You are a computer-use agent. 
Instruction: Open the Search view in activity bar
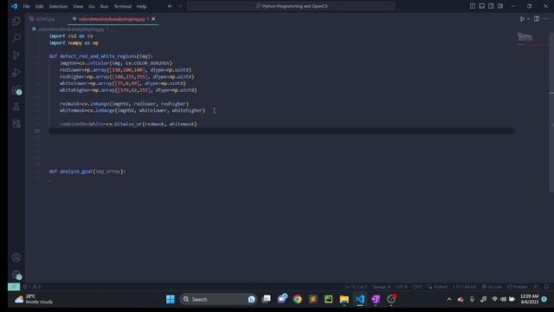pyautogui.click(x=16, y=38)
